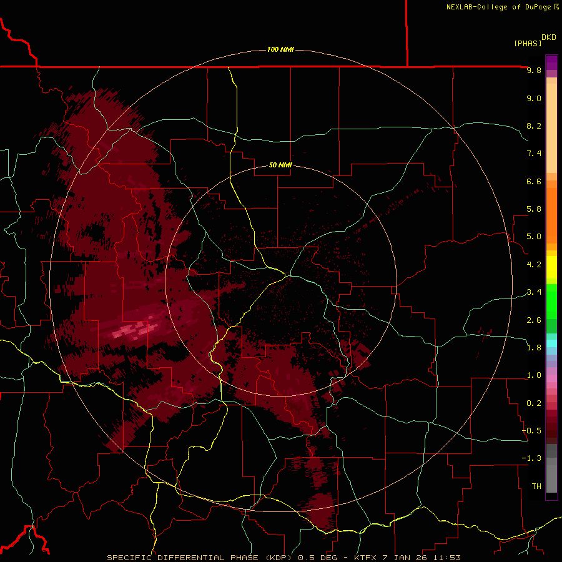The width and height of the screenshot is (562, 562).
Task: Click the TH label on the legend
Action: click(x=536, y=486)
